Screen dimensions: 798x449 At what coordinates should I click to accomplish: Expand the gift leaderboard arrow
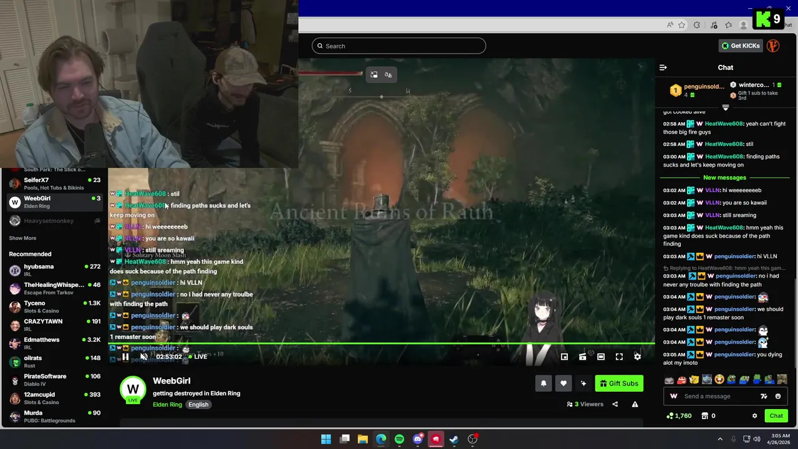(725, 107)
